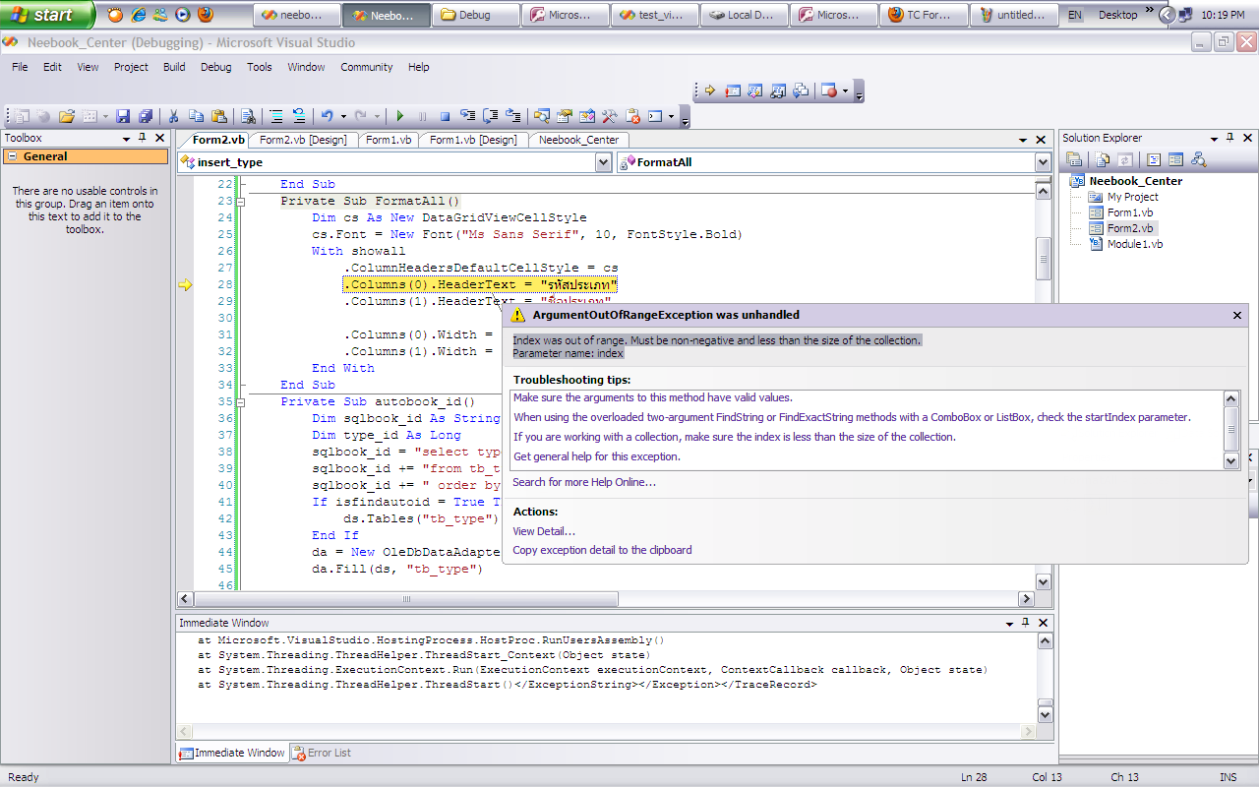The width and height of the screenshot is (1259, 787).
Task: Open the Community menu
Action: [367, 67]
